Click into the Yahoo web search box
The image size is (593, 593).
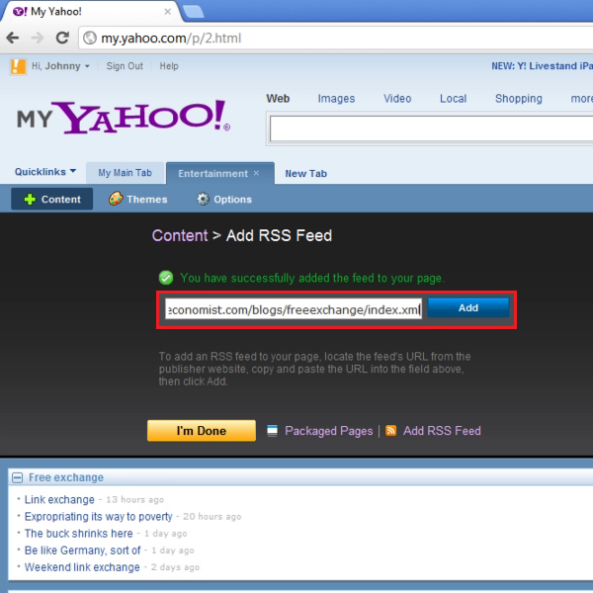point(431,128)
